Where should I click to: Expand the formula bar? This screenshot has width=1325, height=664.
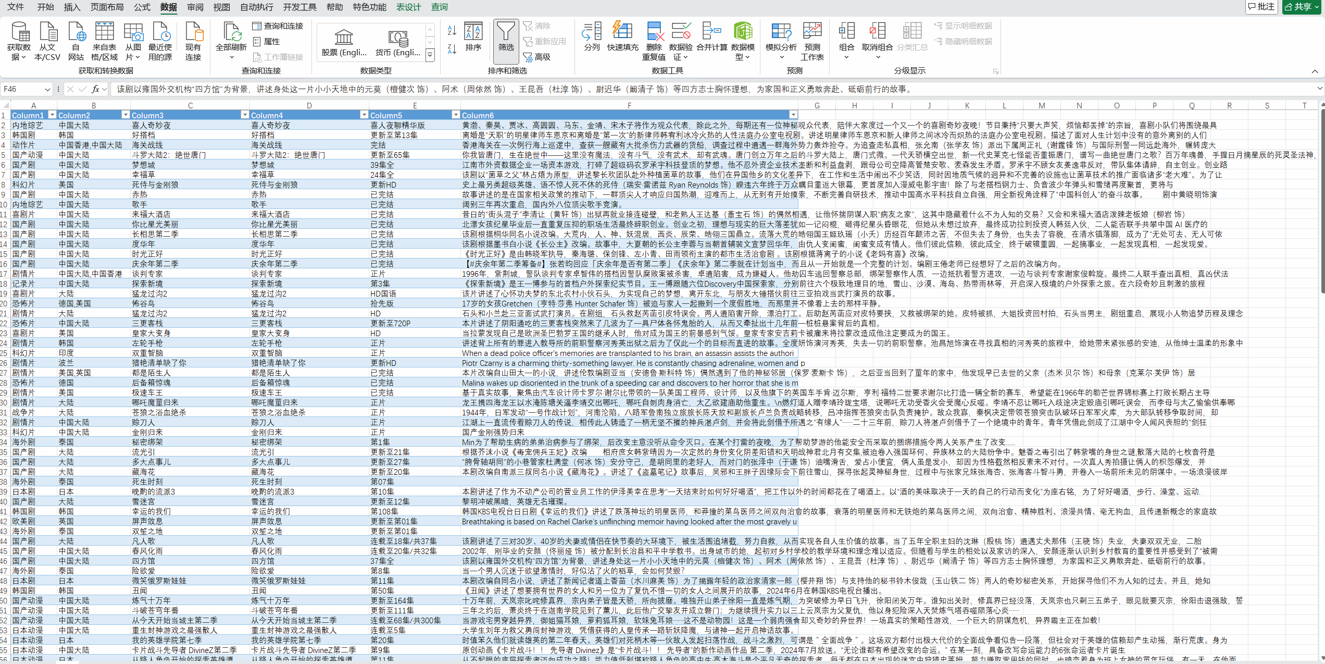click(x=1319, y=89)
